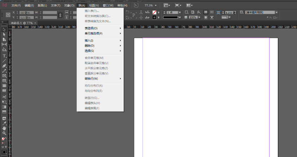Open the 文件(F) menu

click(16, 6)
